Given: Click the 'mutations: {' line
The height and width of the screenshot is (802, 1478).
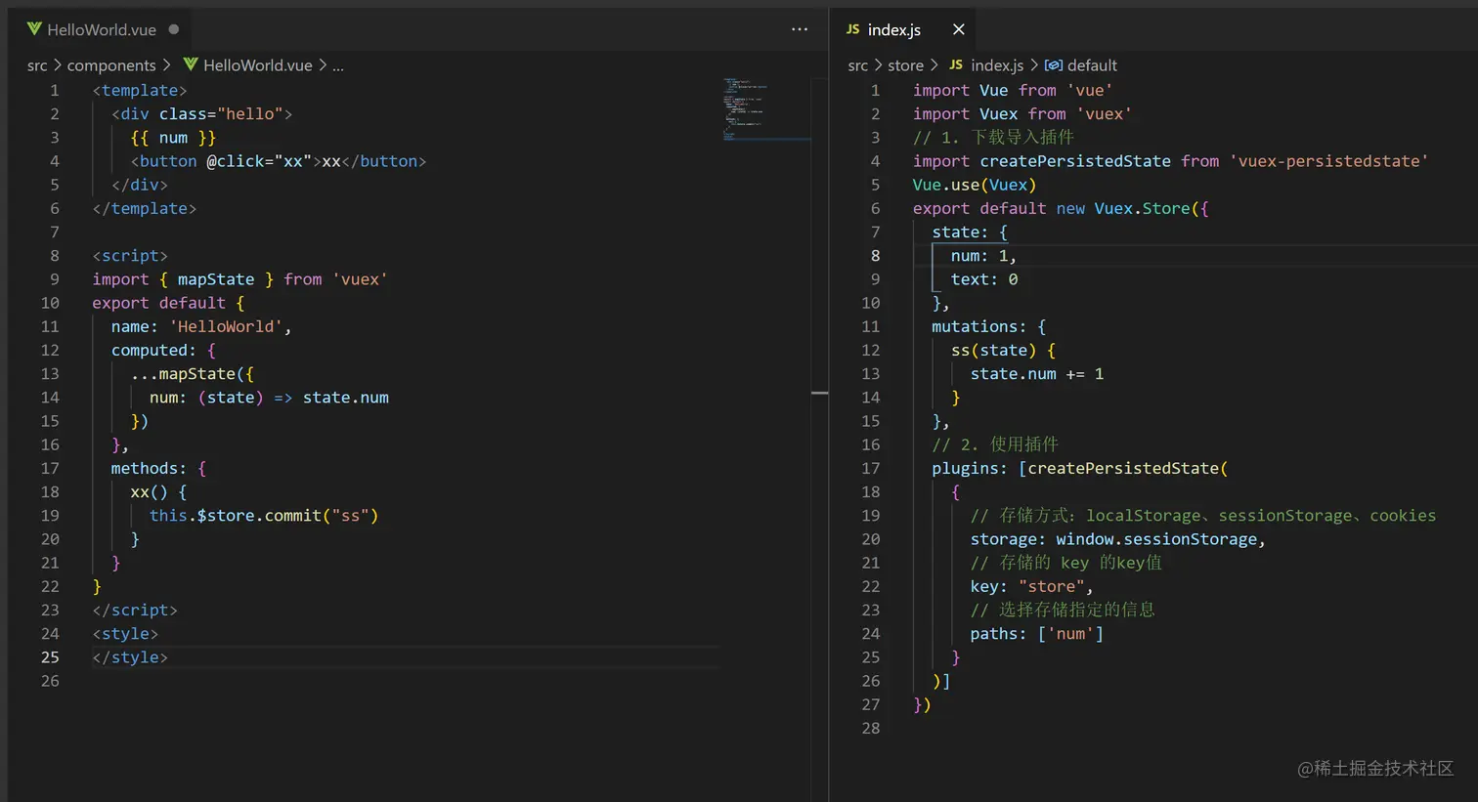Looking at the screenshot, I should [x=988, y=327].
